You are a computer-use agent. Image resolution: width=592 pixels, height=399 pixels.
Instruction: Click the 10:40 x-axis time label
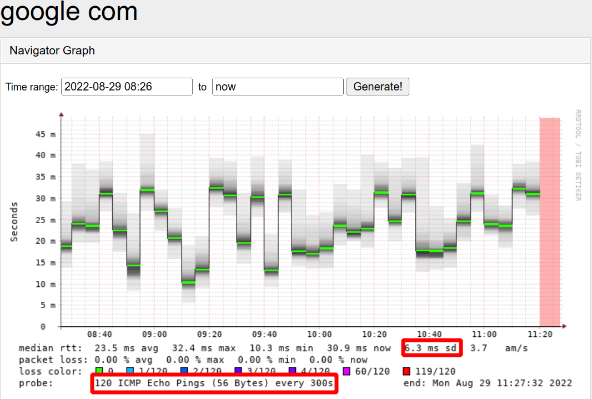pyautogui.click(x=429, y=335)
